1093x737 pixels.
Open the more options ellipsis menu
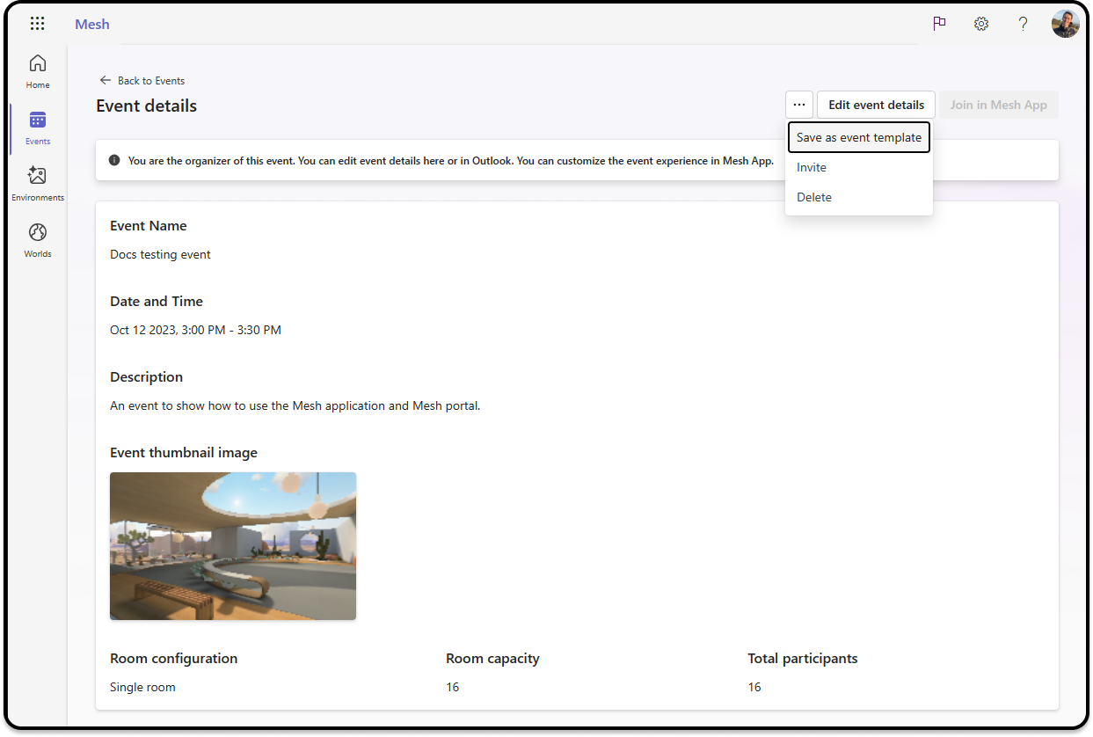point(798,104)
